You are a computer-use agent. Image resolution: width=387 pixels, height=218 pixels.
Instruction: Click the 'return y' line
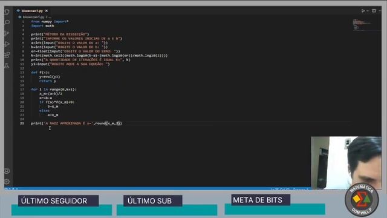pyautogui.click(x=48, y=81)
